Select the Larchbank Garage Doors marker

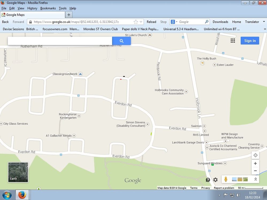(207, 142)
